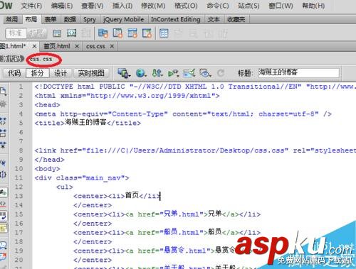Open the 文件(F) menu
This screenshot has height=269, width=356.
31,6
